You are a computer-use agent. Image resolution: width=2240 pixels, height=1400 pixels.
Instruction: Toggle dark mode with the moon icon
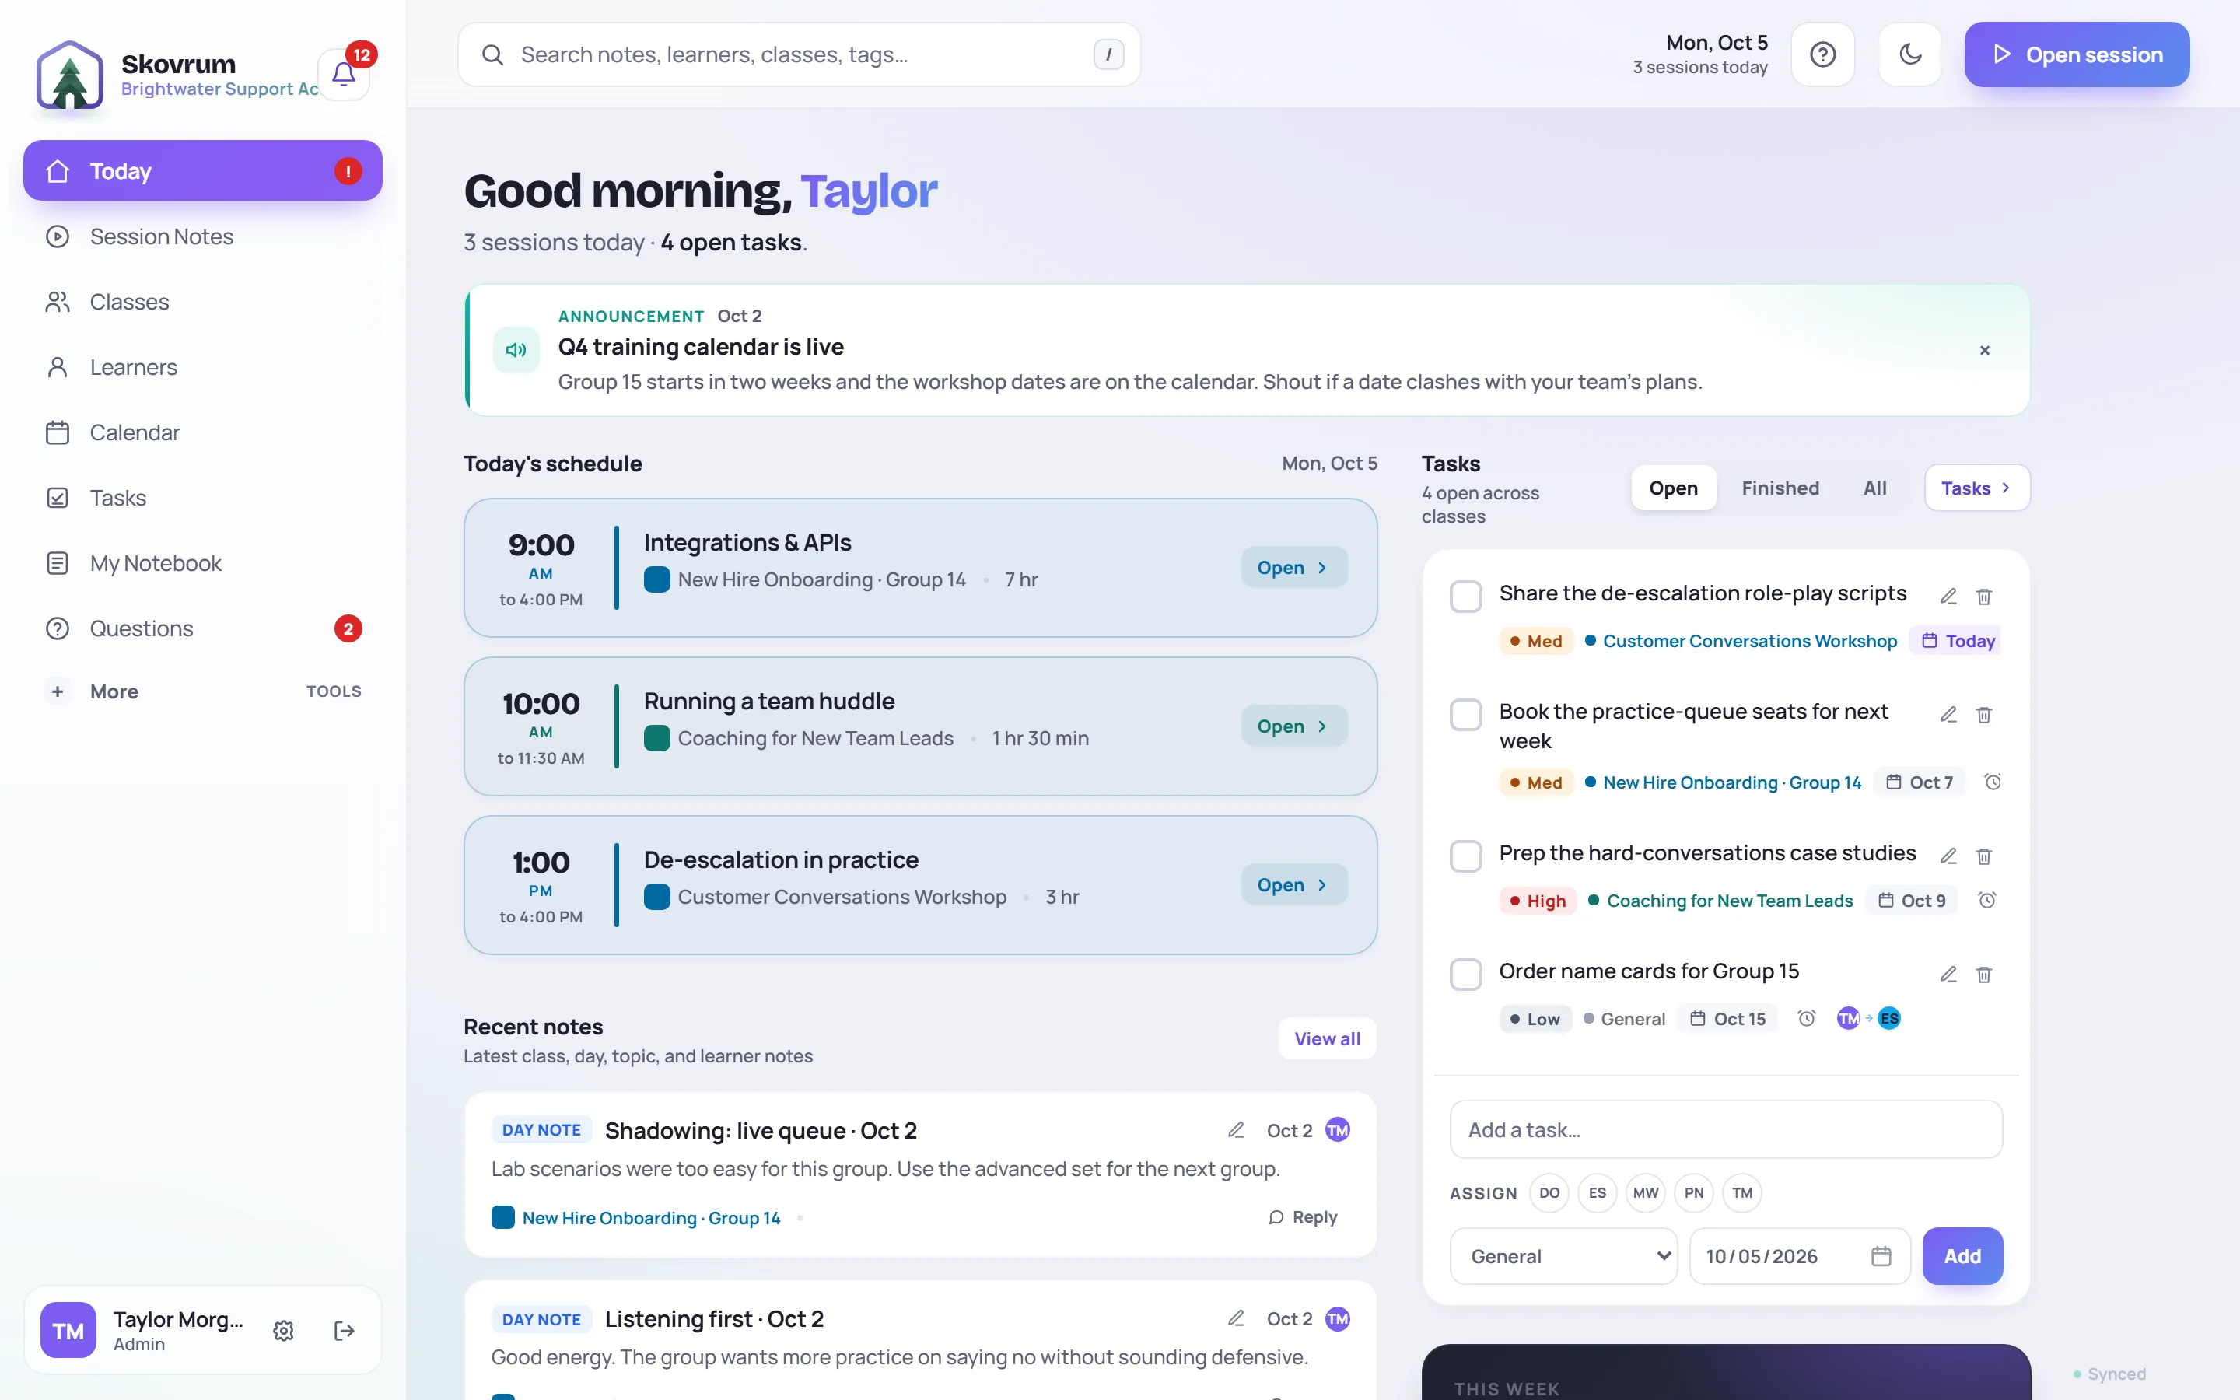pyautogui.click(x=1909, y=54)
